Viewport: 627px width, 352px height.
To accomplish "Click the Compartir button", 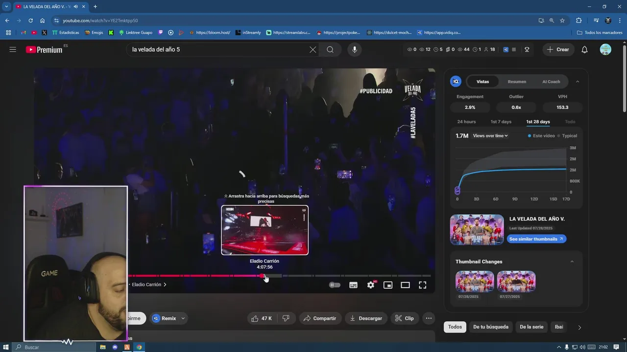I will tap(319, 318).
